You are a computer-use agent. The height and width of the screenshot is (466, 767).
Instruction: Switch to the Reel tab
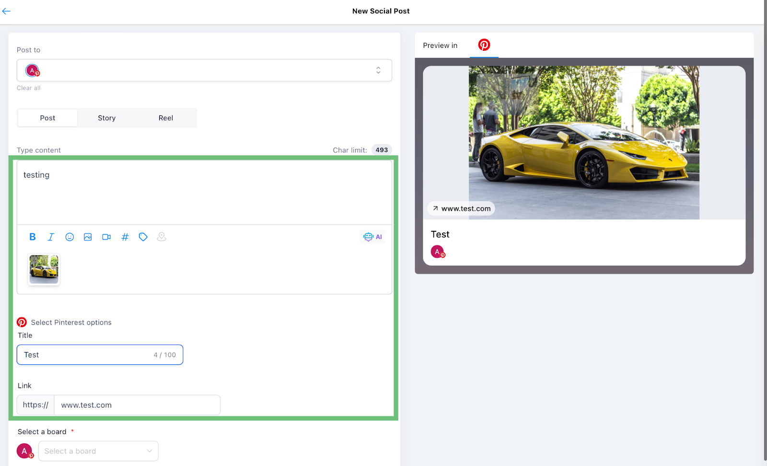166,118
